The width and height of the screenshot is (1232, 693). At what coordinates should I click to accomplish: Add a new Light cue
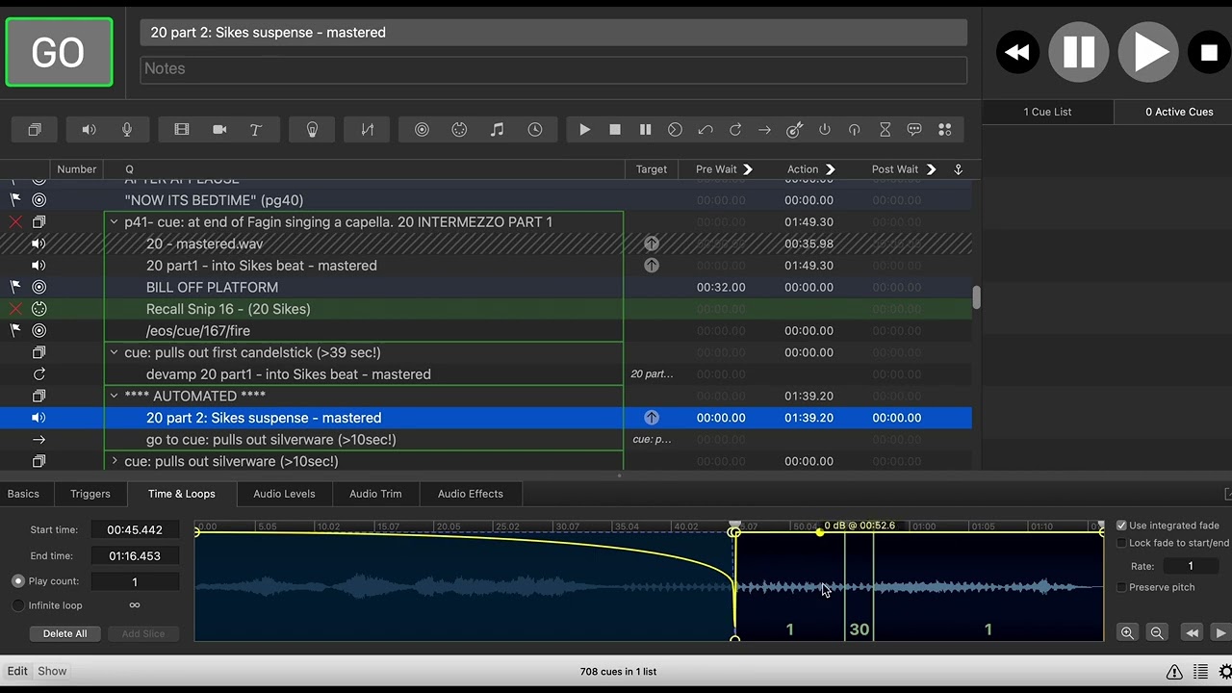[312, 130]
